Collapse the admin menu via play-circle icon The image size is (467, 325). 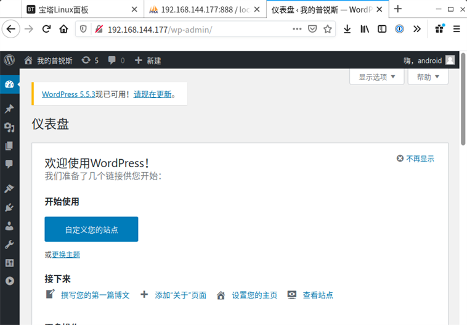click(x=9, y=281)
